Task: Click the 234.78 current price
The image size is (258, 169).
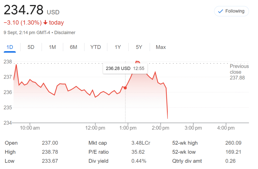Action: tap(23, 10)
